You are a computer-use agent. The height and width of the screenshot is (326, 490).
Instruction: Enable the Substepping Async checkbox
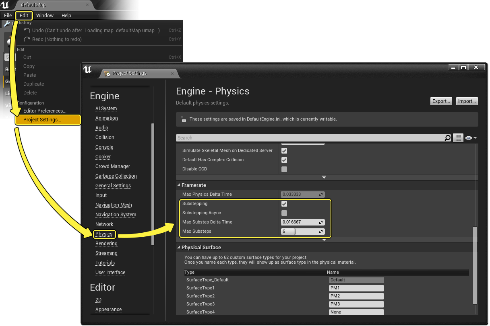pyautogui.click(x=284, y=213)
